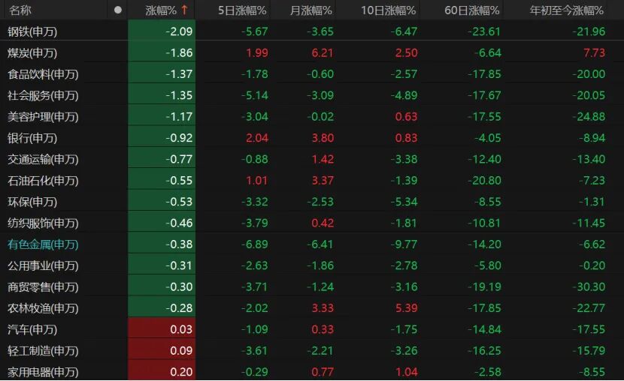Select the 纺织服饰(申万) row name
The width and height of the screenshot is (624, 381).
43,223
